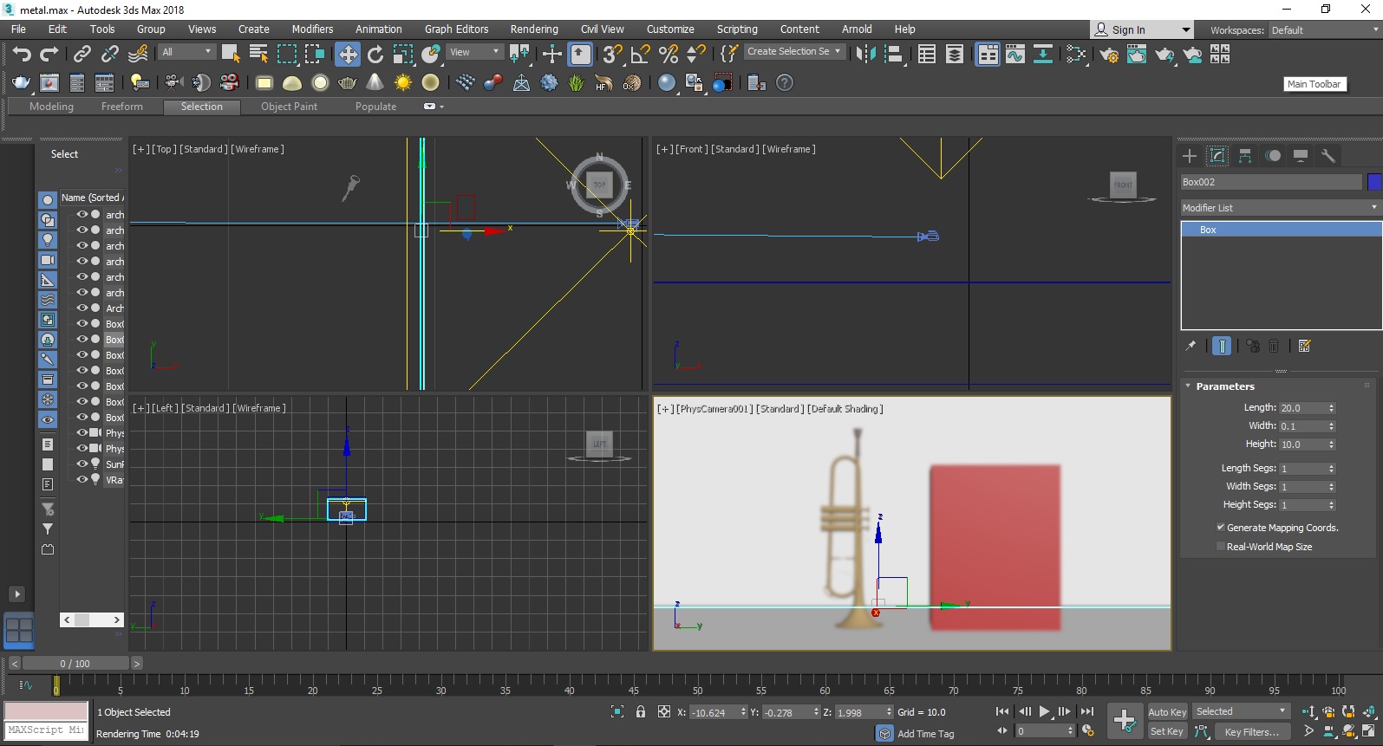The image size is (1383, 746).
Task: Expand the selection filter All dropdown
Action: 186,52
